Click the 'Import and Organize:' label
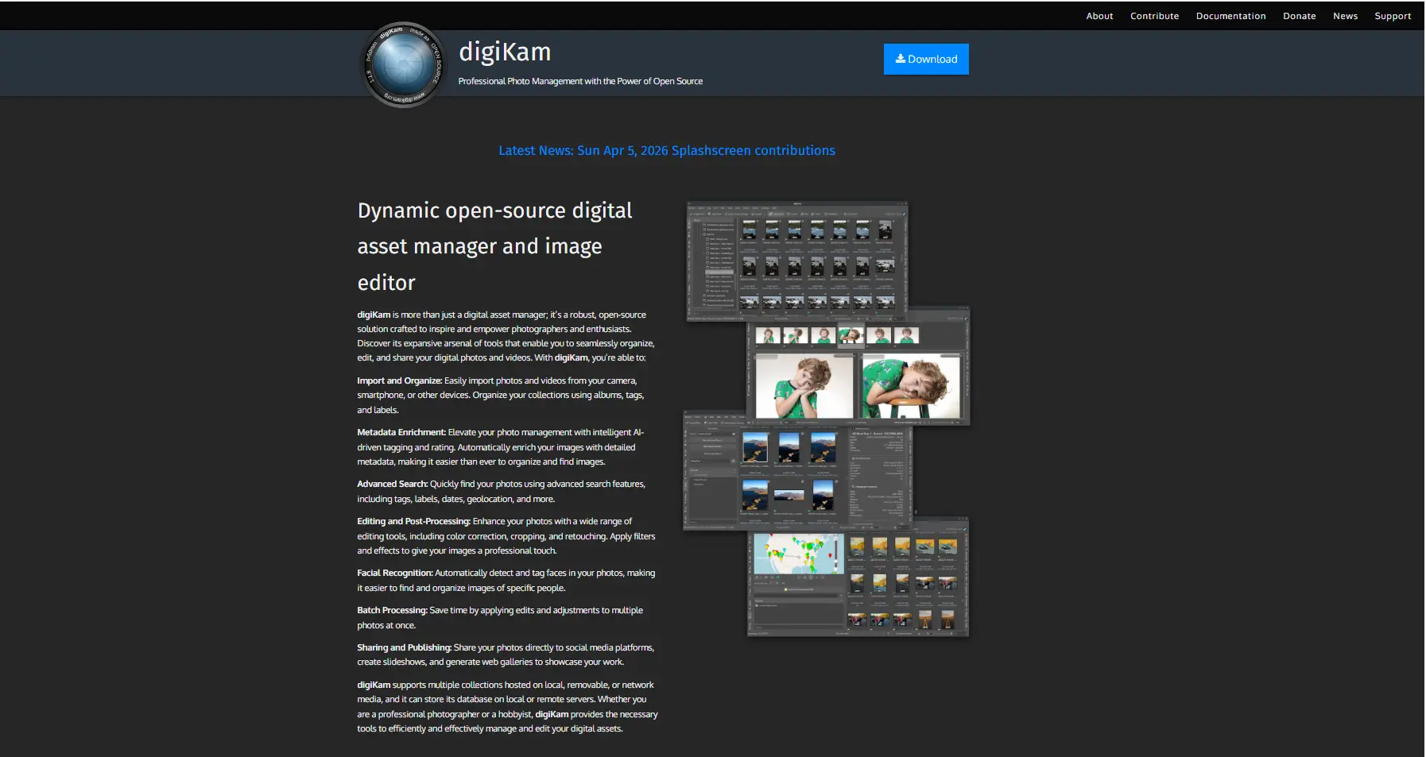 399,380
